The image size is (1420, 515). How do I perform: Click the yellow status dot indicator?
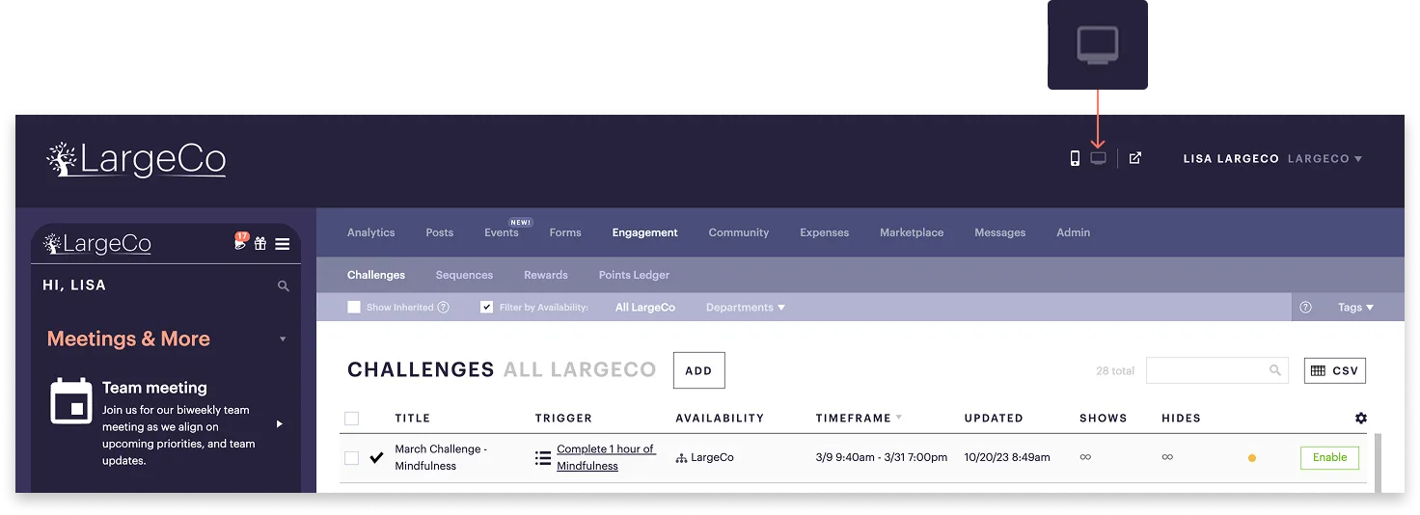(x=1252, y=458)
